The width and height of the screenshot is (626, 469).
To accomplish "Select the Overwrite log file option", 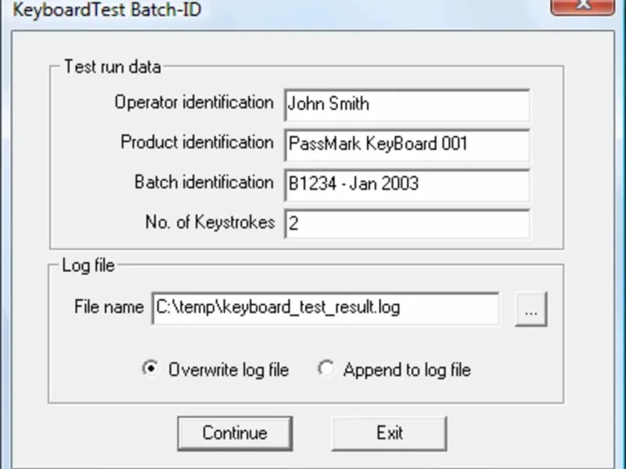I will point(150,369).
